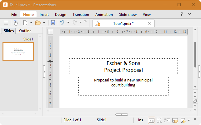Click the New document icon

(x=25, y=23)
